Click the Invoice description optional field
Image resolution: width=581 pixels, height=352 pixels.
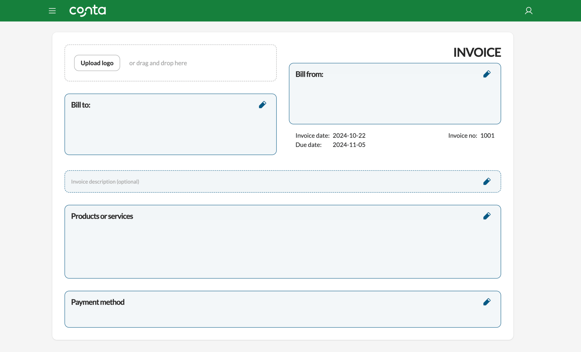pos(105,181)
